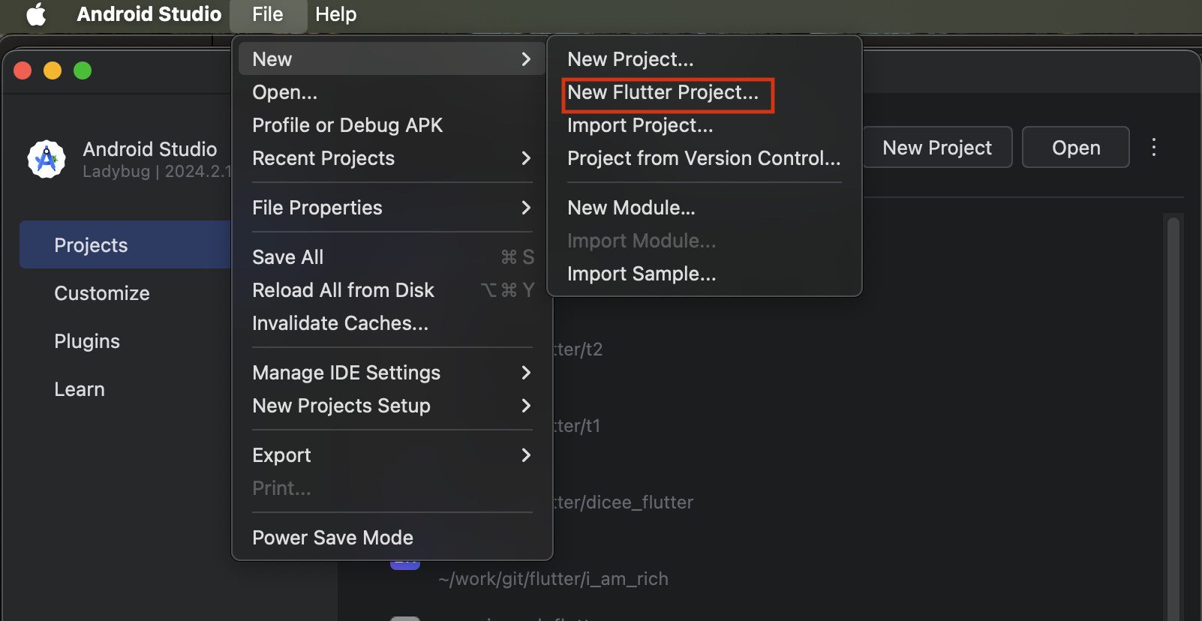Toggle Power Save Mode
This screenshot has width=1202, height=621.
332,538
